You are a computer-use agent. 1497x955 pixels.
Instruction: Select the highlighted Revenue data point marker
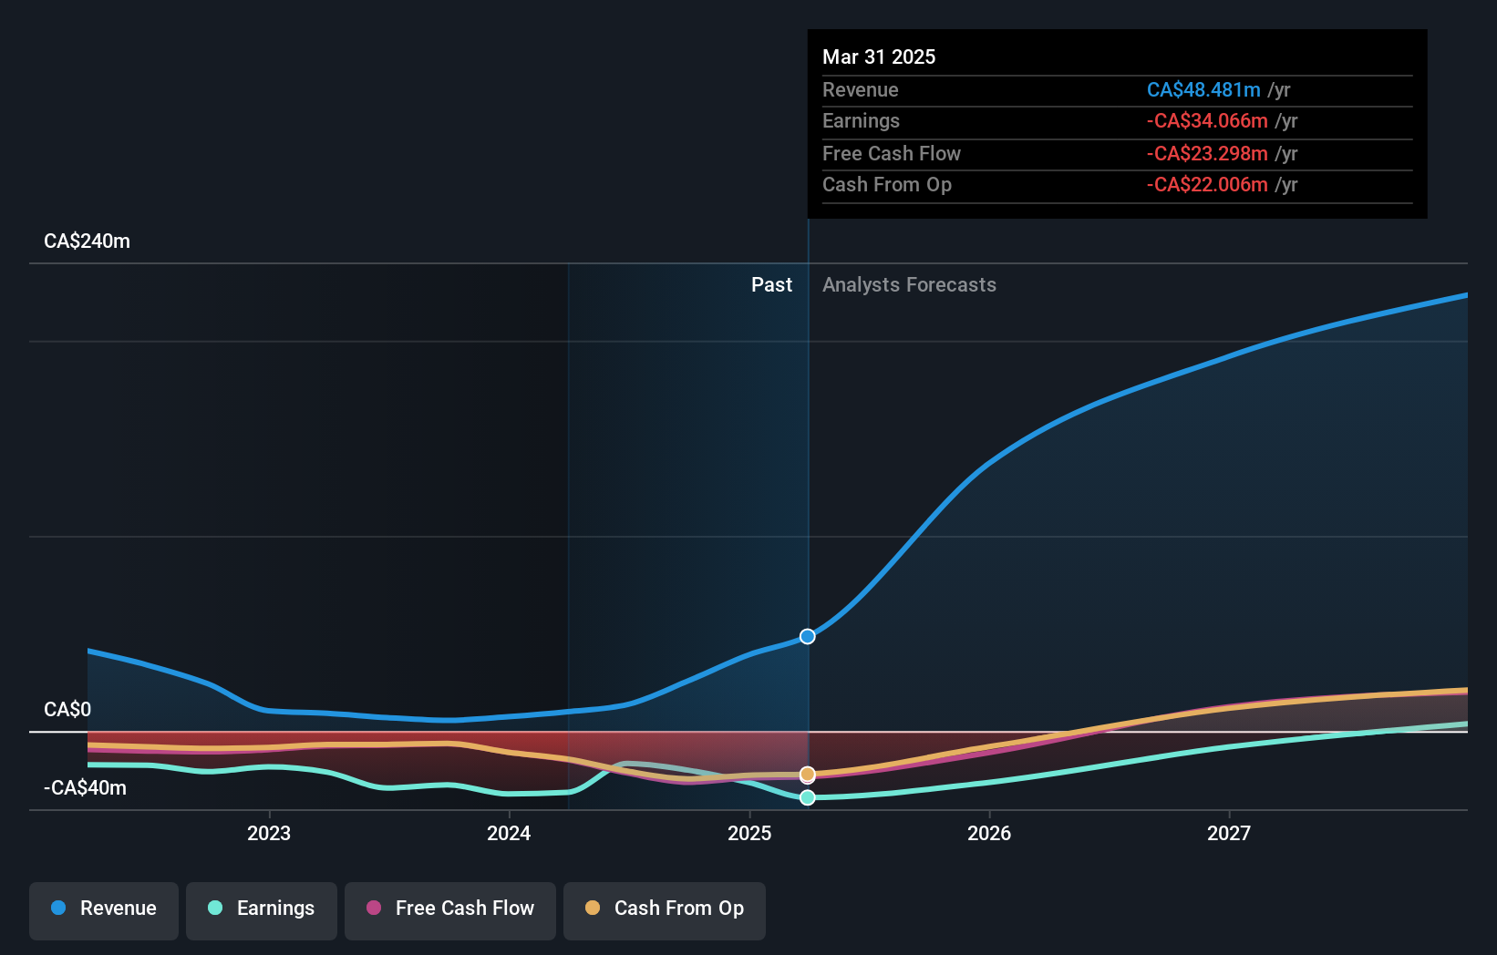point(807,636)
